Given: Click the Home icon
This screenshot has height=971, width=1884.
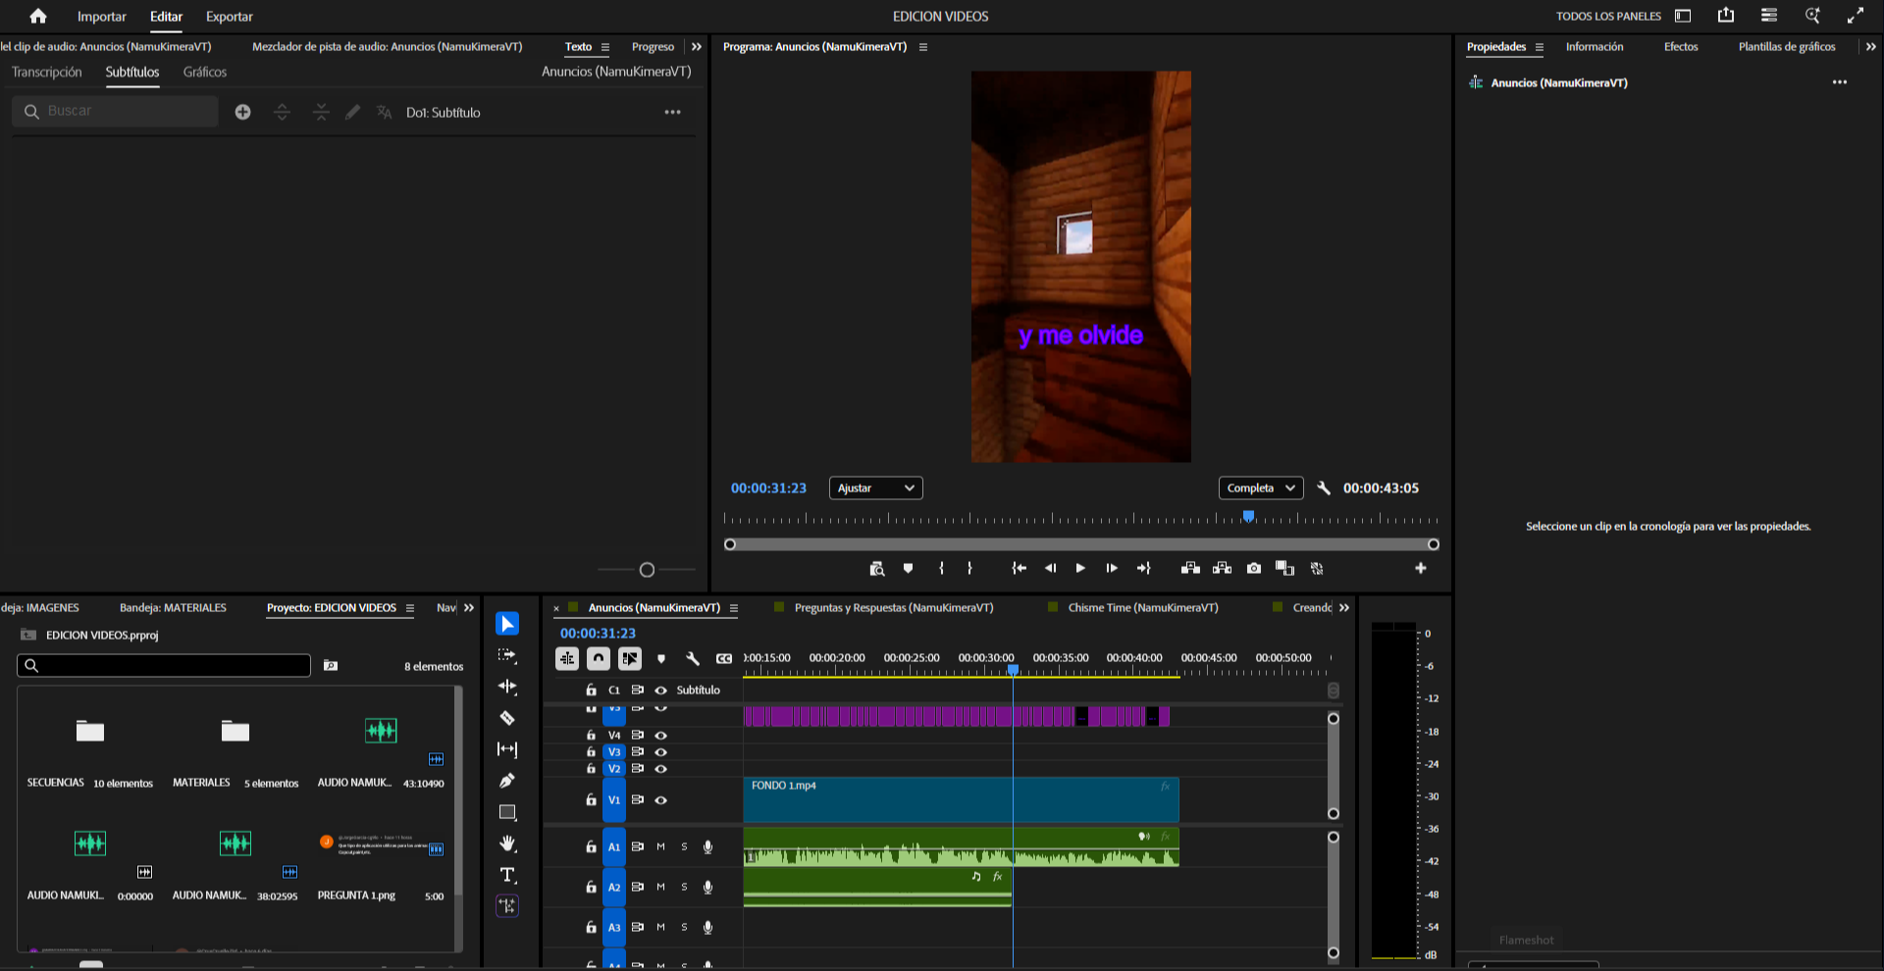Looking at the screenshot, I should coord(38,16).
